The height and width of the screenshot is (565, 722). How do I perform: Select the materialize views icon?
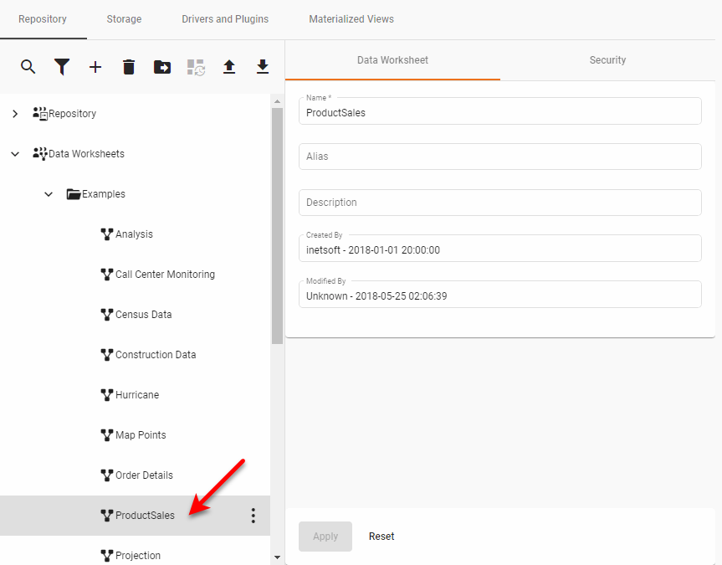point(196,66)
